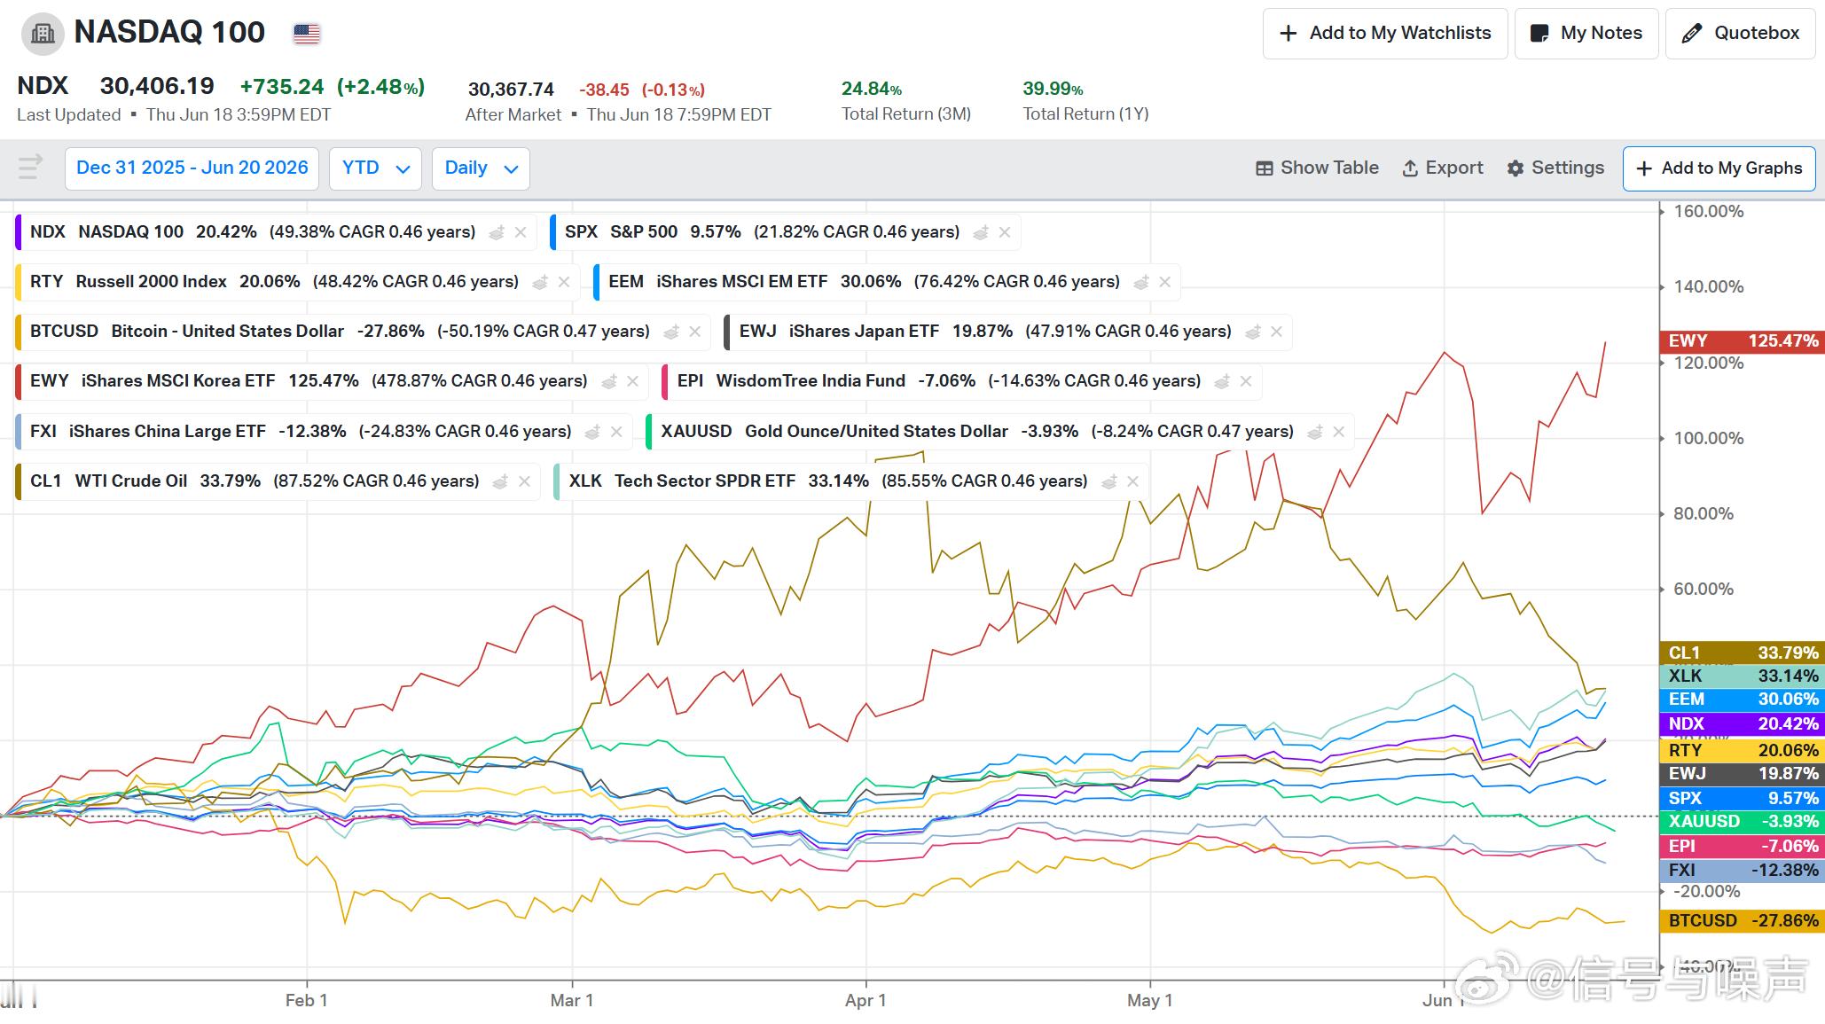Open the Dec 31 2025 - Jun 20 2026 date picker
Image resolution: width=1825 pixels, height=1024 pixels.
[192, 168]
